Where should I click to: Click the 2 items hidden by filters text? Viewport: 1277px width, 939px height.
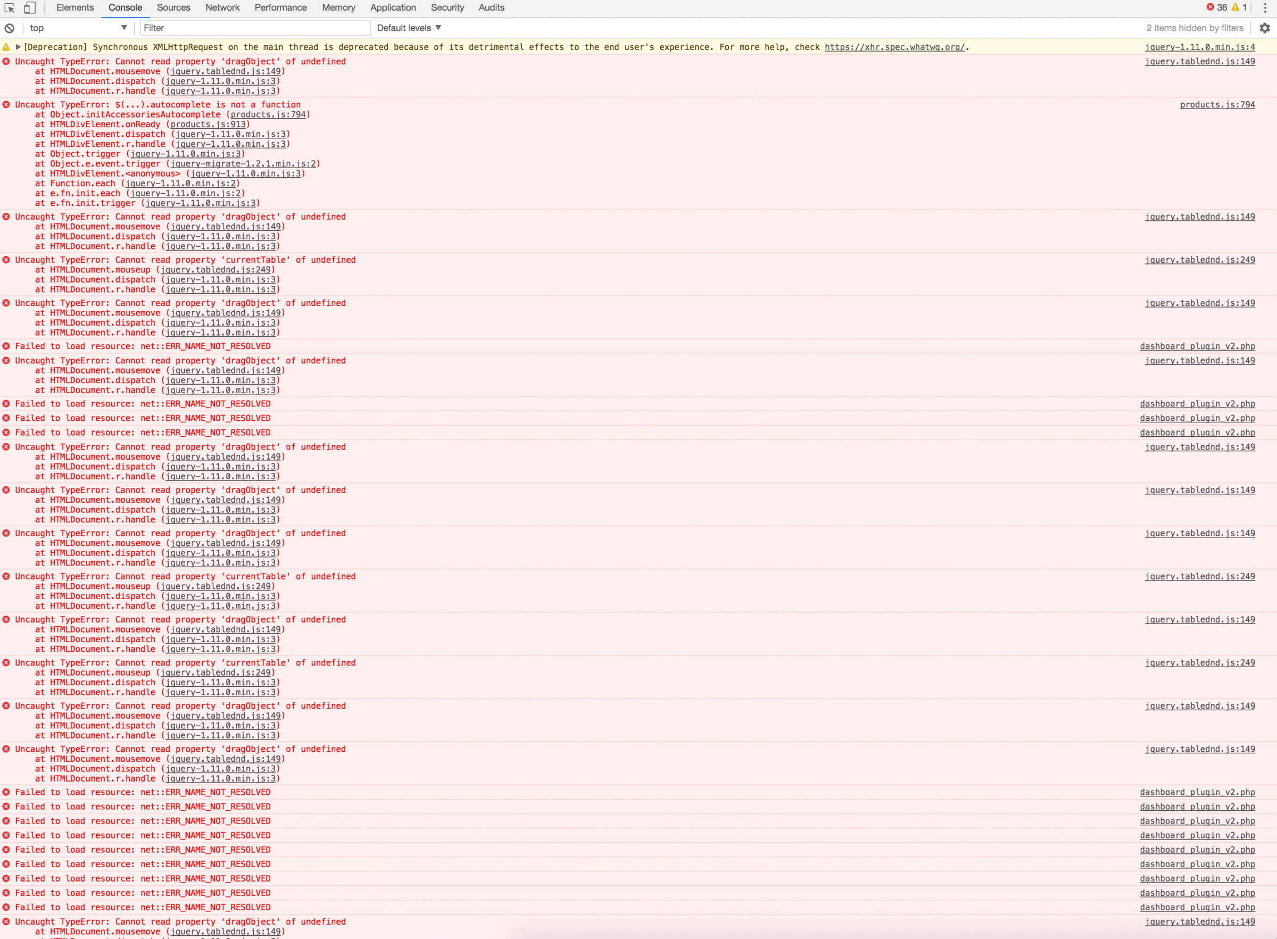click(1195, 28)
